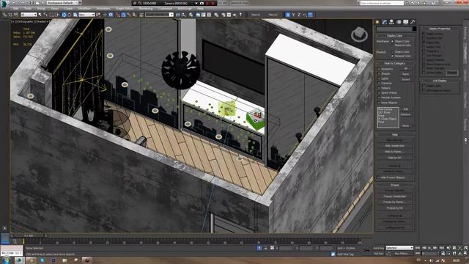Open the Utilities hammer panel tab
Screen dimensions: 469x264
(413, 22)
